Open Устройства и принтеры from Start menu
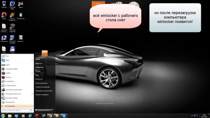Viewport: 210px width, 118px height. [x=43, y=87]
